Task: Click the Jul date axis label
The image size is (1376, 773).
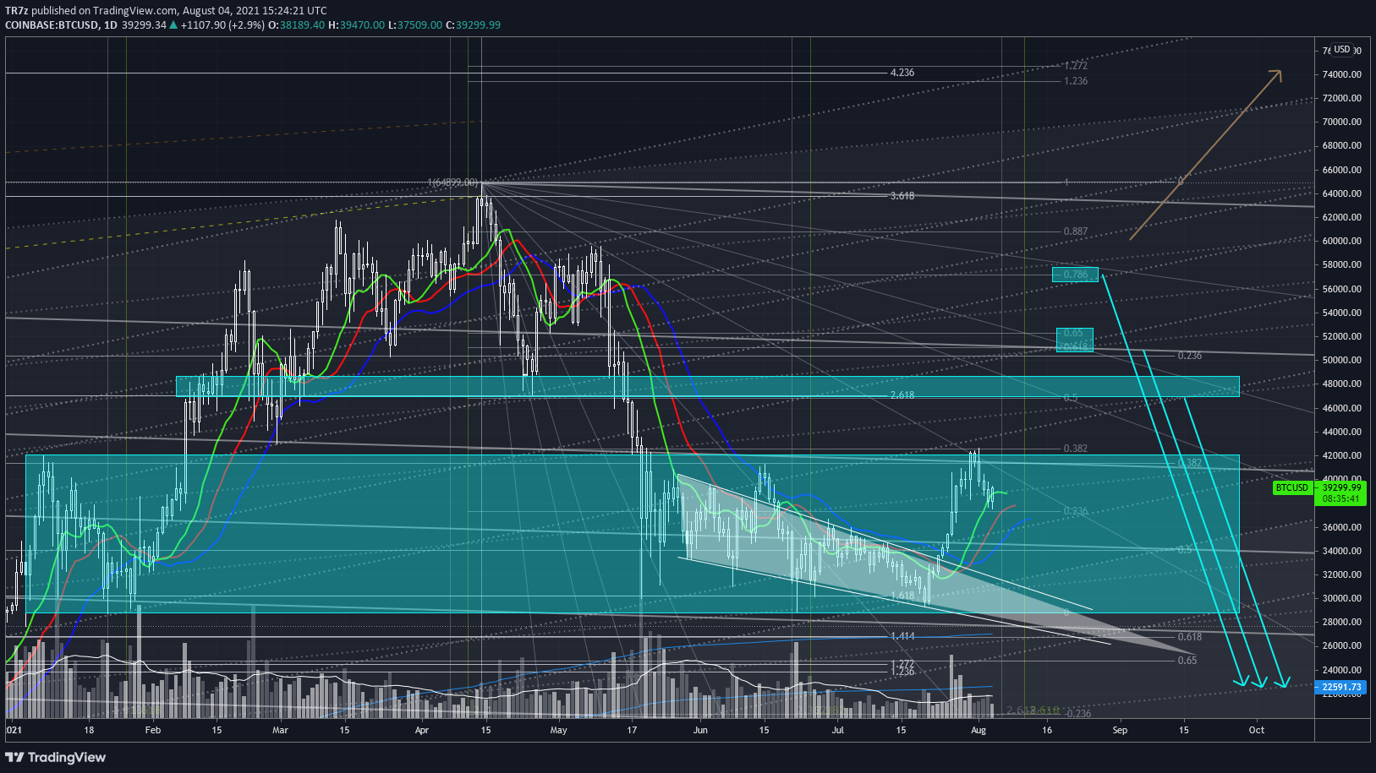Action: (837, 730)
